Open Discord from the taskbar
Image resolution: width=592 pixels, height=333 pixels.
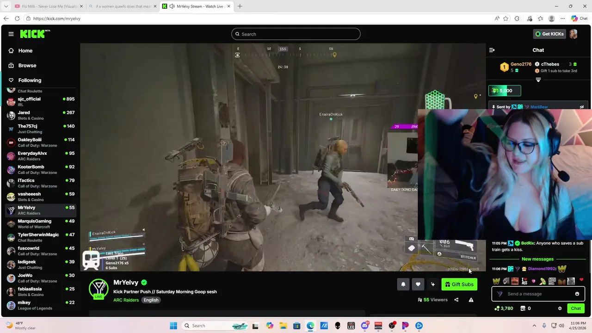(364, 326)
